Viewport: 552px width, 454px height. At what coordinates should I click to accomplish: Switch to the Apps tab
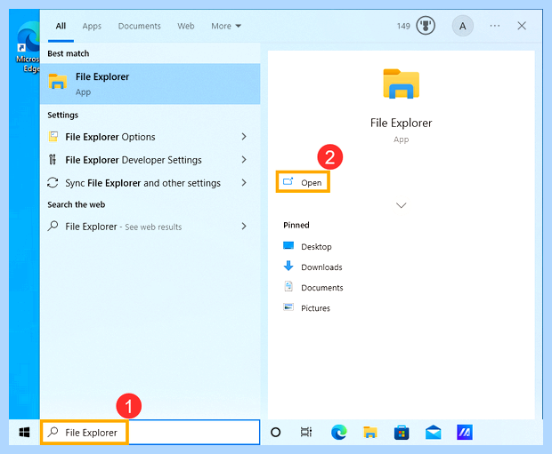pyautogui.click(x=92, y=26)
